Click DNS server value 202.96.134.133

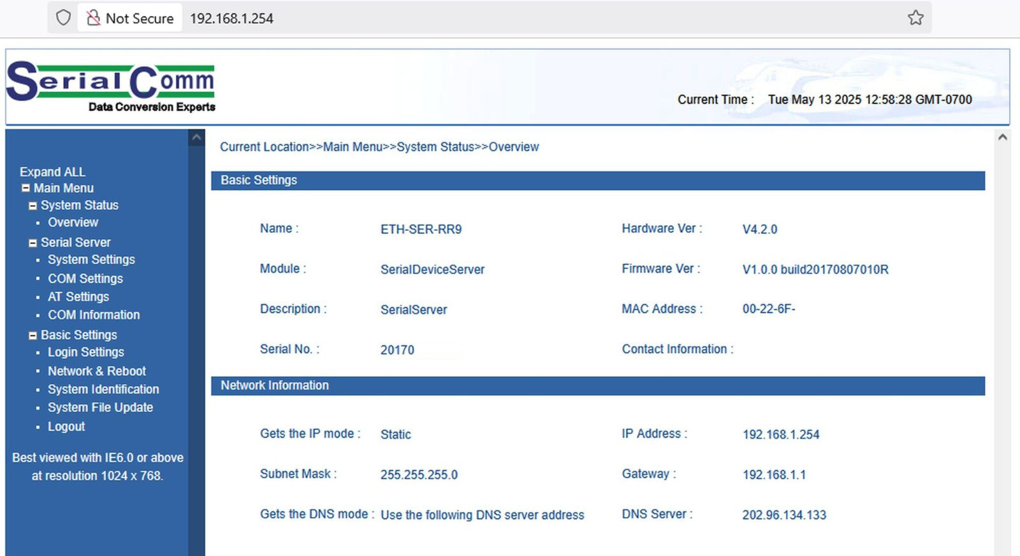tap(784, 515)
